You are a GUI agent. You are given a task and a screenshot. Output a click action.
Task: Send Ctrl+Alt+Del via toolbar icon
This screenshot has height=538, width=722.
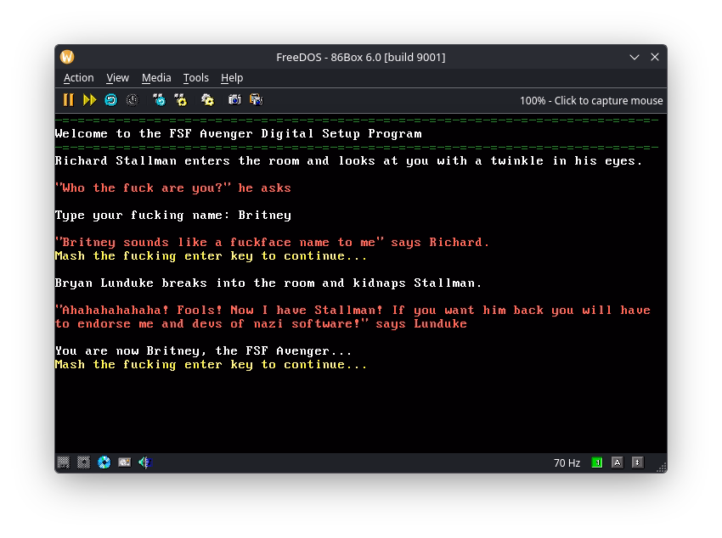(x=160, y=100)
